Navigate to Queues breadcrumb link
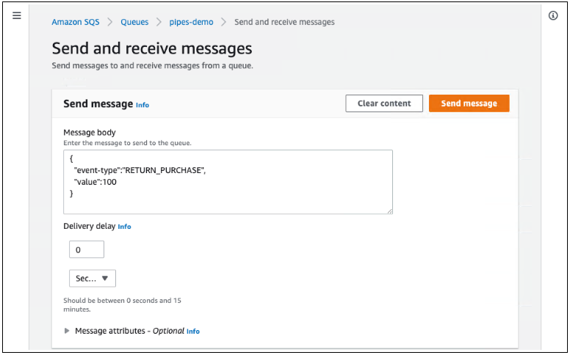Screen dimensions: 570x355 pos(134,22)
